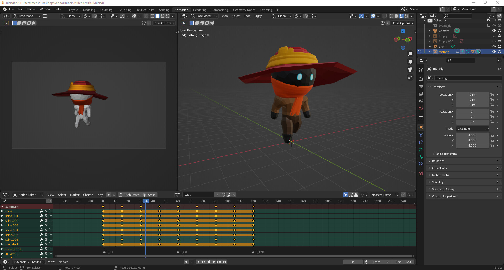Image resolution: width=504 pixels, height=270 pixels.
Task: Click the Scale X value field
Action: pos(472,135)
